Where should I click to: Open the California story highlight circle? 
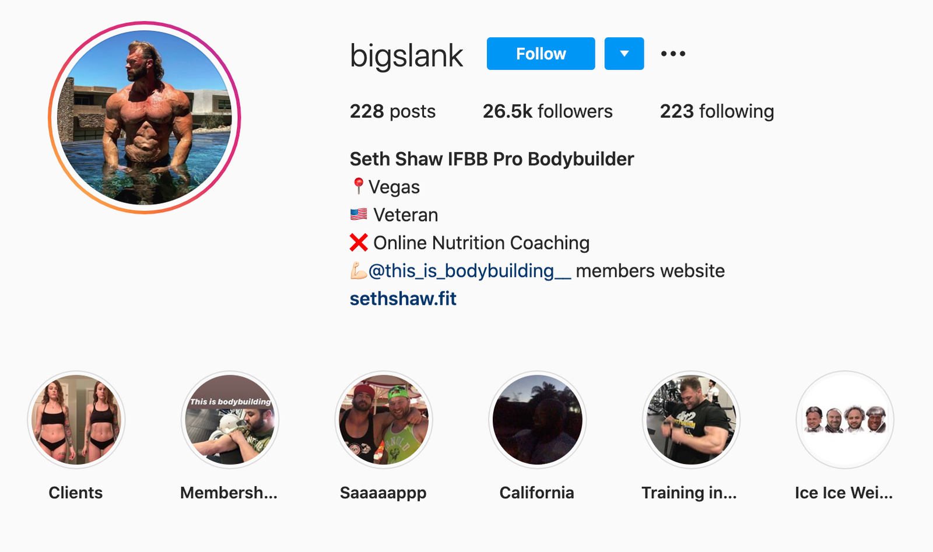pos(537,420)
